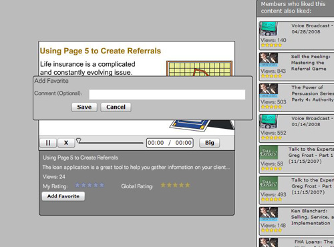
Task: Open the FHA Loans item thumbnail
Action: click(x=269, y=242)
